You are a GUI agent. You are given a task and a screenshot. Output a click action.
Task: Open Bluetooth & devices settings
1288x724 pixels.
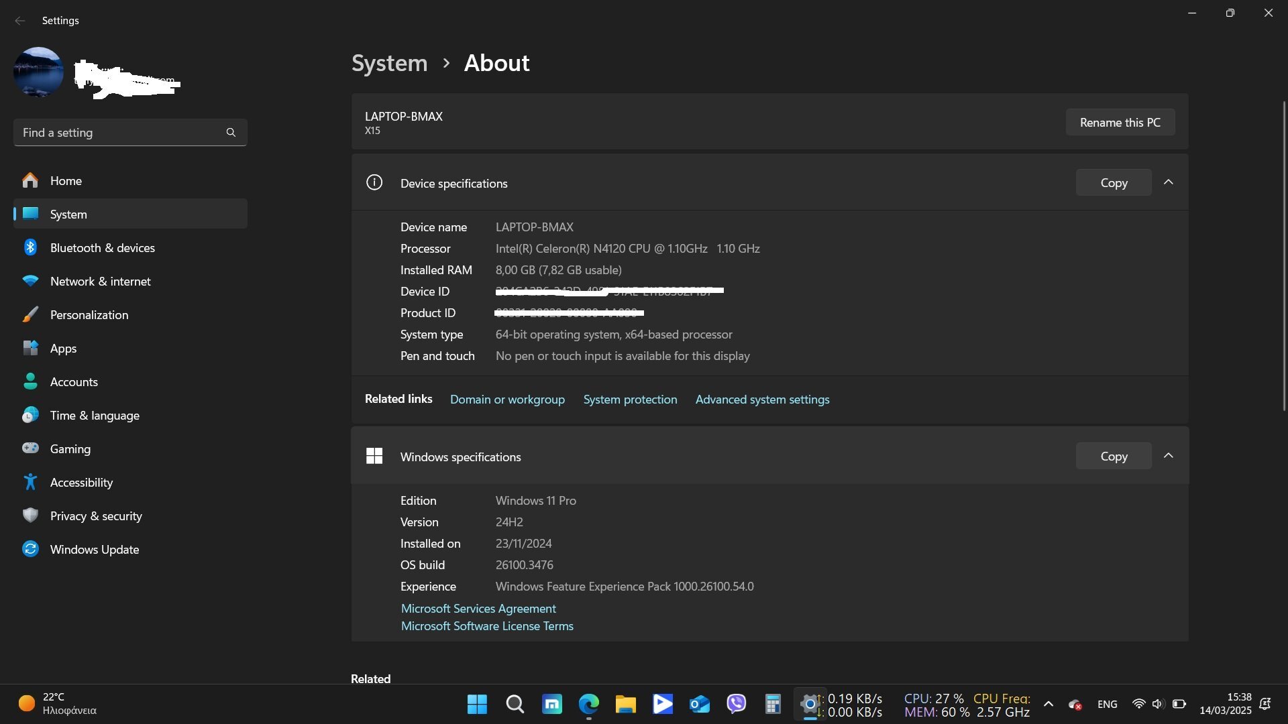click(x=130, y=248)
